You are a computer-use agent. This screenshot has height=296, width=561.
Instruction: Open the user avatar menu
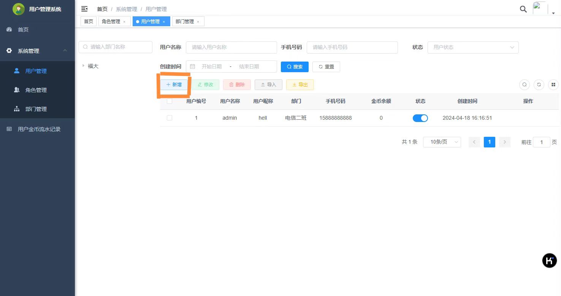point(540,8)
